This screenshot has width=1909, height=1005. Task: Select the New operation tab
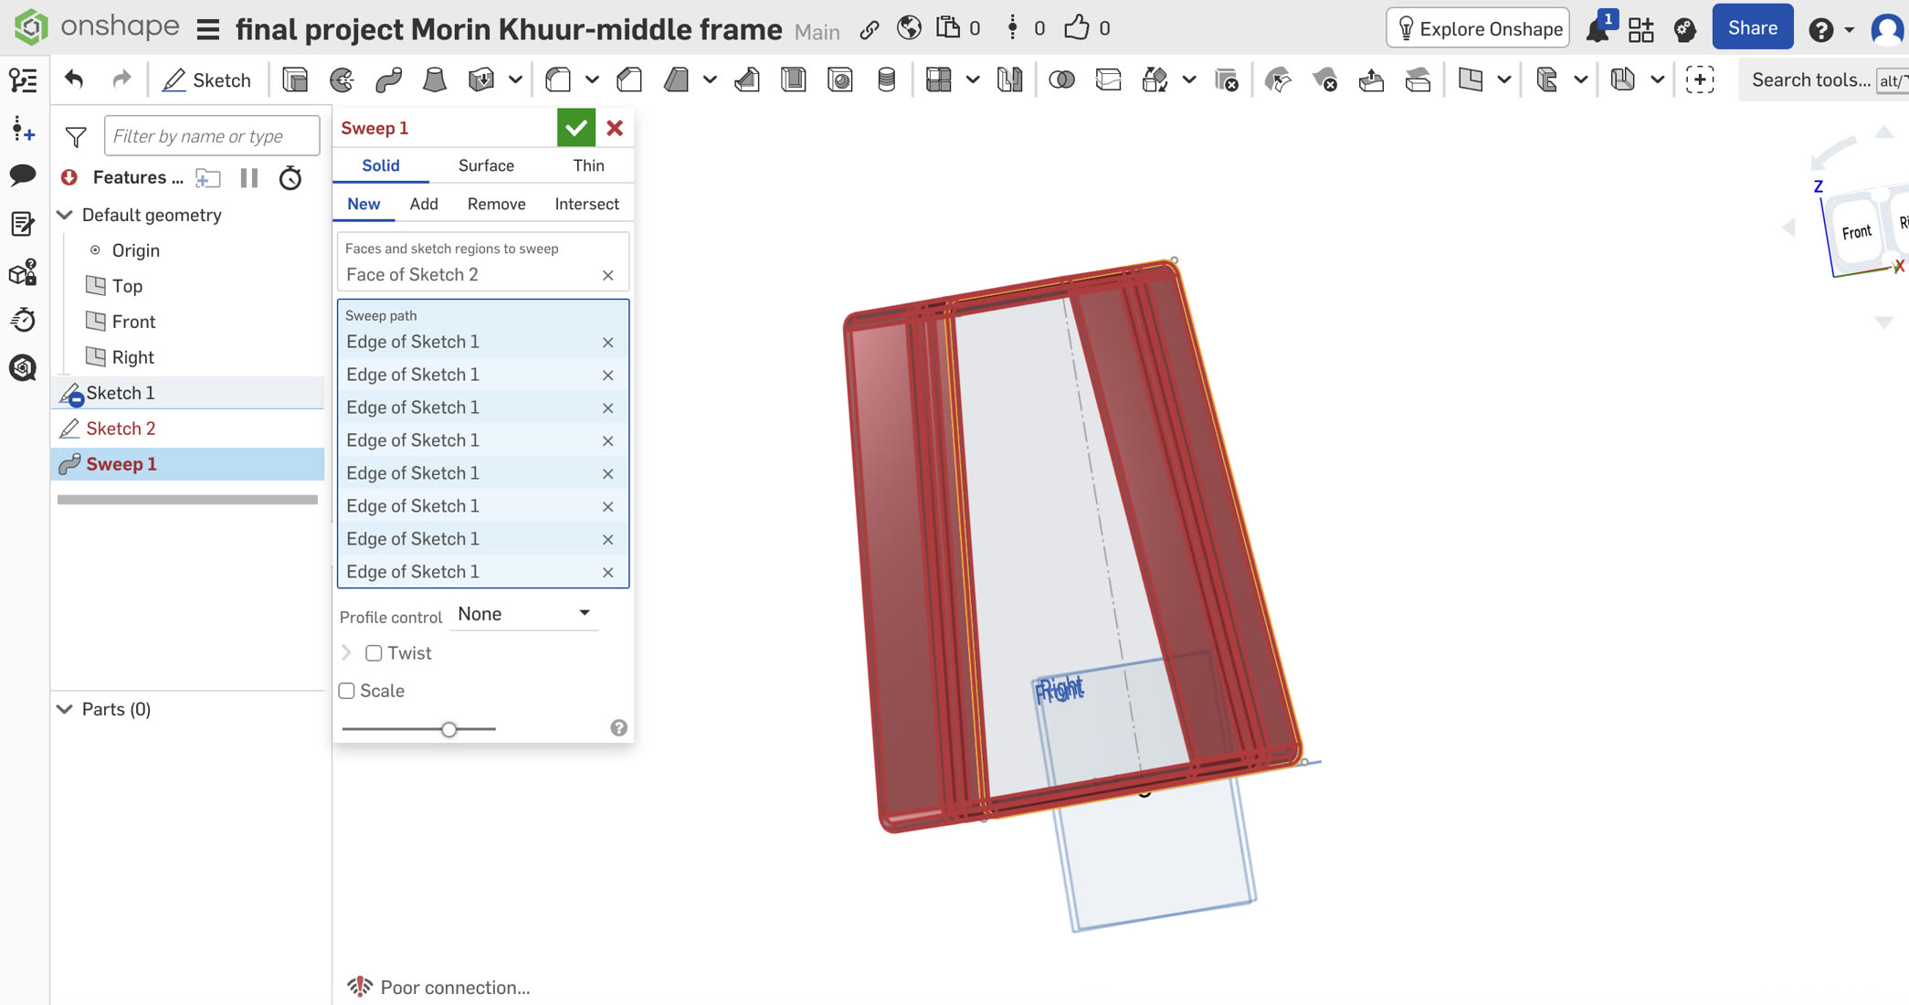coord(364,204)
